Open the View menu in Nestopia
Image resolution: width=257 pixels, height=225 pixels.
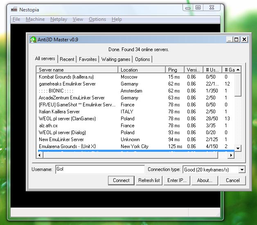[x=78, y=19]
